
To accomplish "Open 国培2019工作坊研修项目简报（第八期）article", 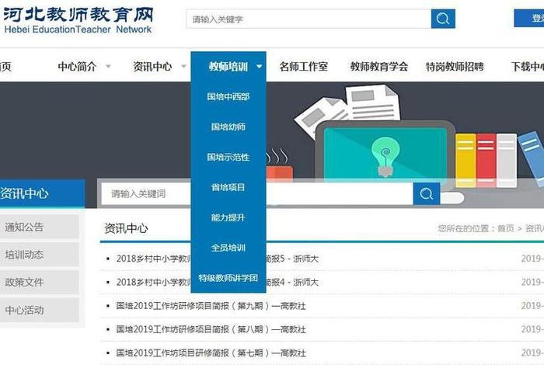I will [211, 329].
